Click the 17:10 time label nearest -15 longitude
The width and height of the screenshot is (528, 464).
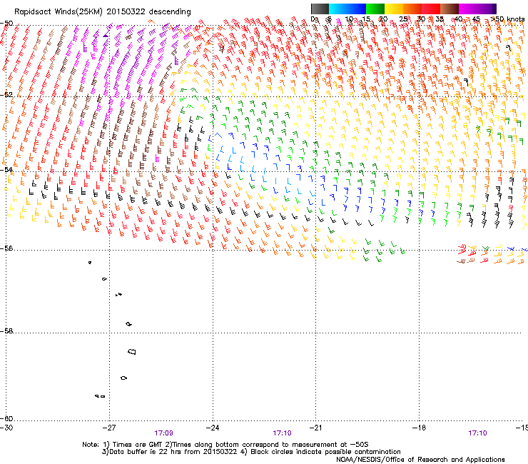[477, 433]
